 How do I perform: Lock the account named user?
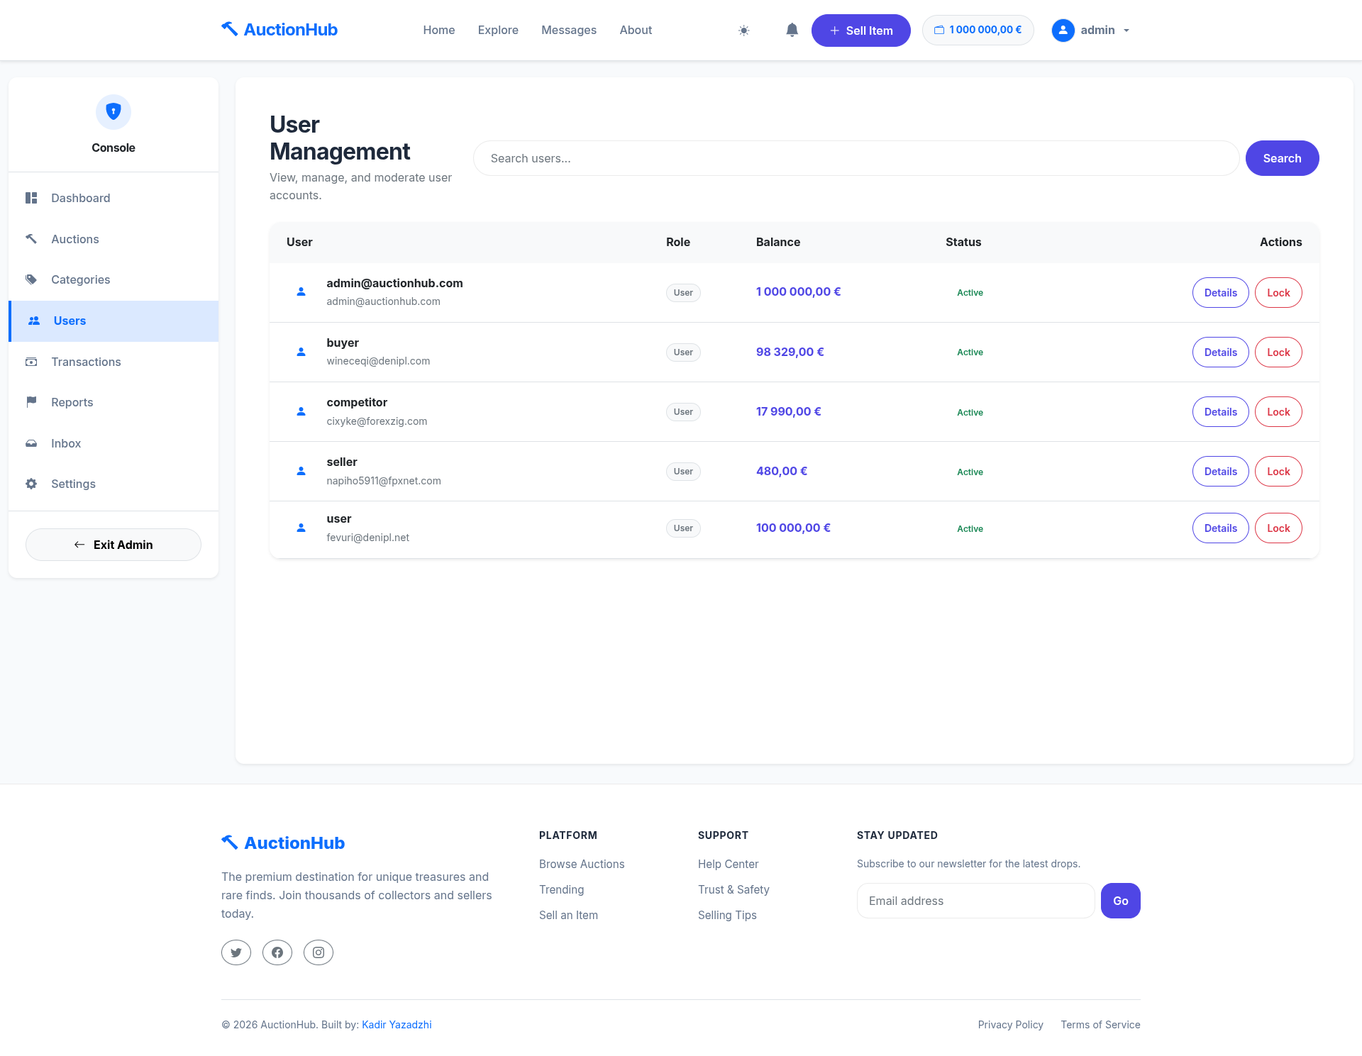[1278, 528]
